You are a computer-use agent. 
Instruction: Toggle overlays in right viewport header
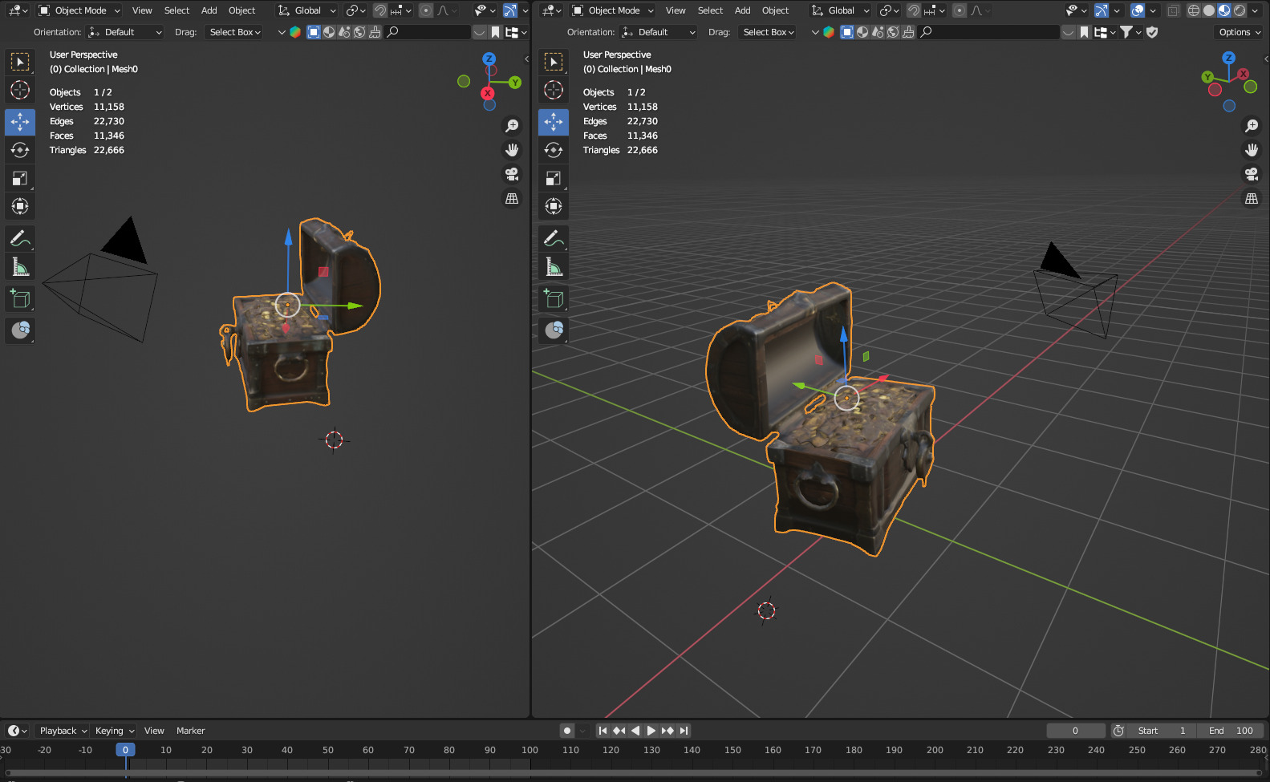(x=1138, y=10)
